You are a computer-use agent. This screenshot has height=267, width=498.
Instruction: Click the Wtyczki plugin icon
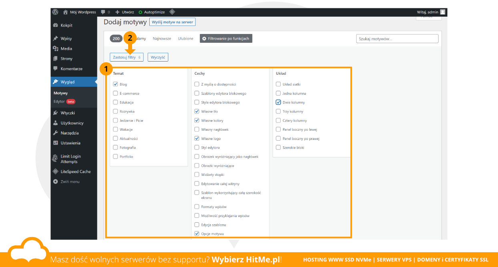pos(56,113)
